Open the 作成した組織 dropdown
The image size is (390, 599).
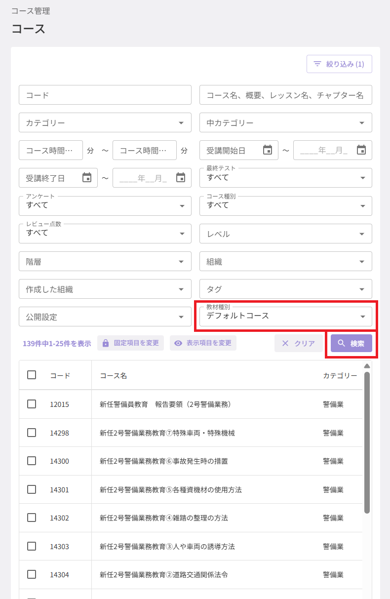(x=105, y=289)
